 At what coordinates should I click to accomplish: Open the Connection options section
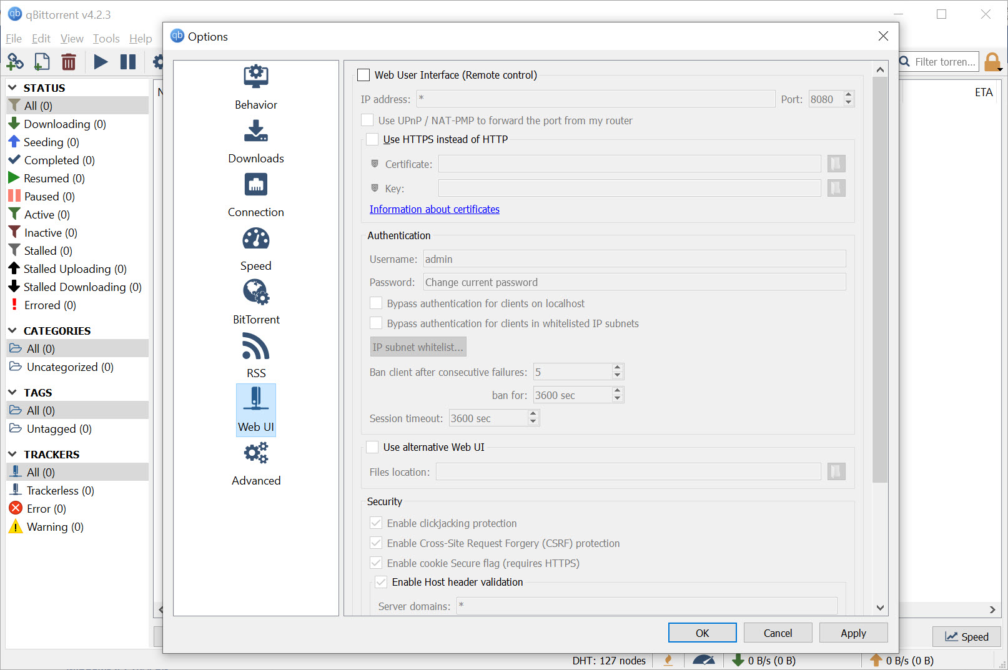click(256, 195)
